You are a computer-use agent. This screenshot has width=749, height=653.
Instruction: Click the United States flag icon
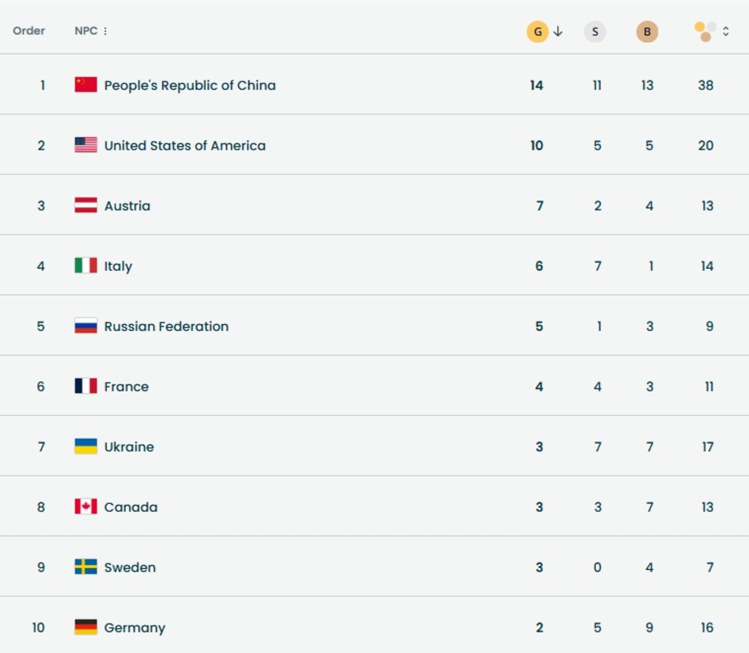coord(86,145)
